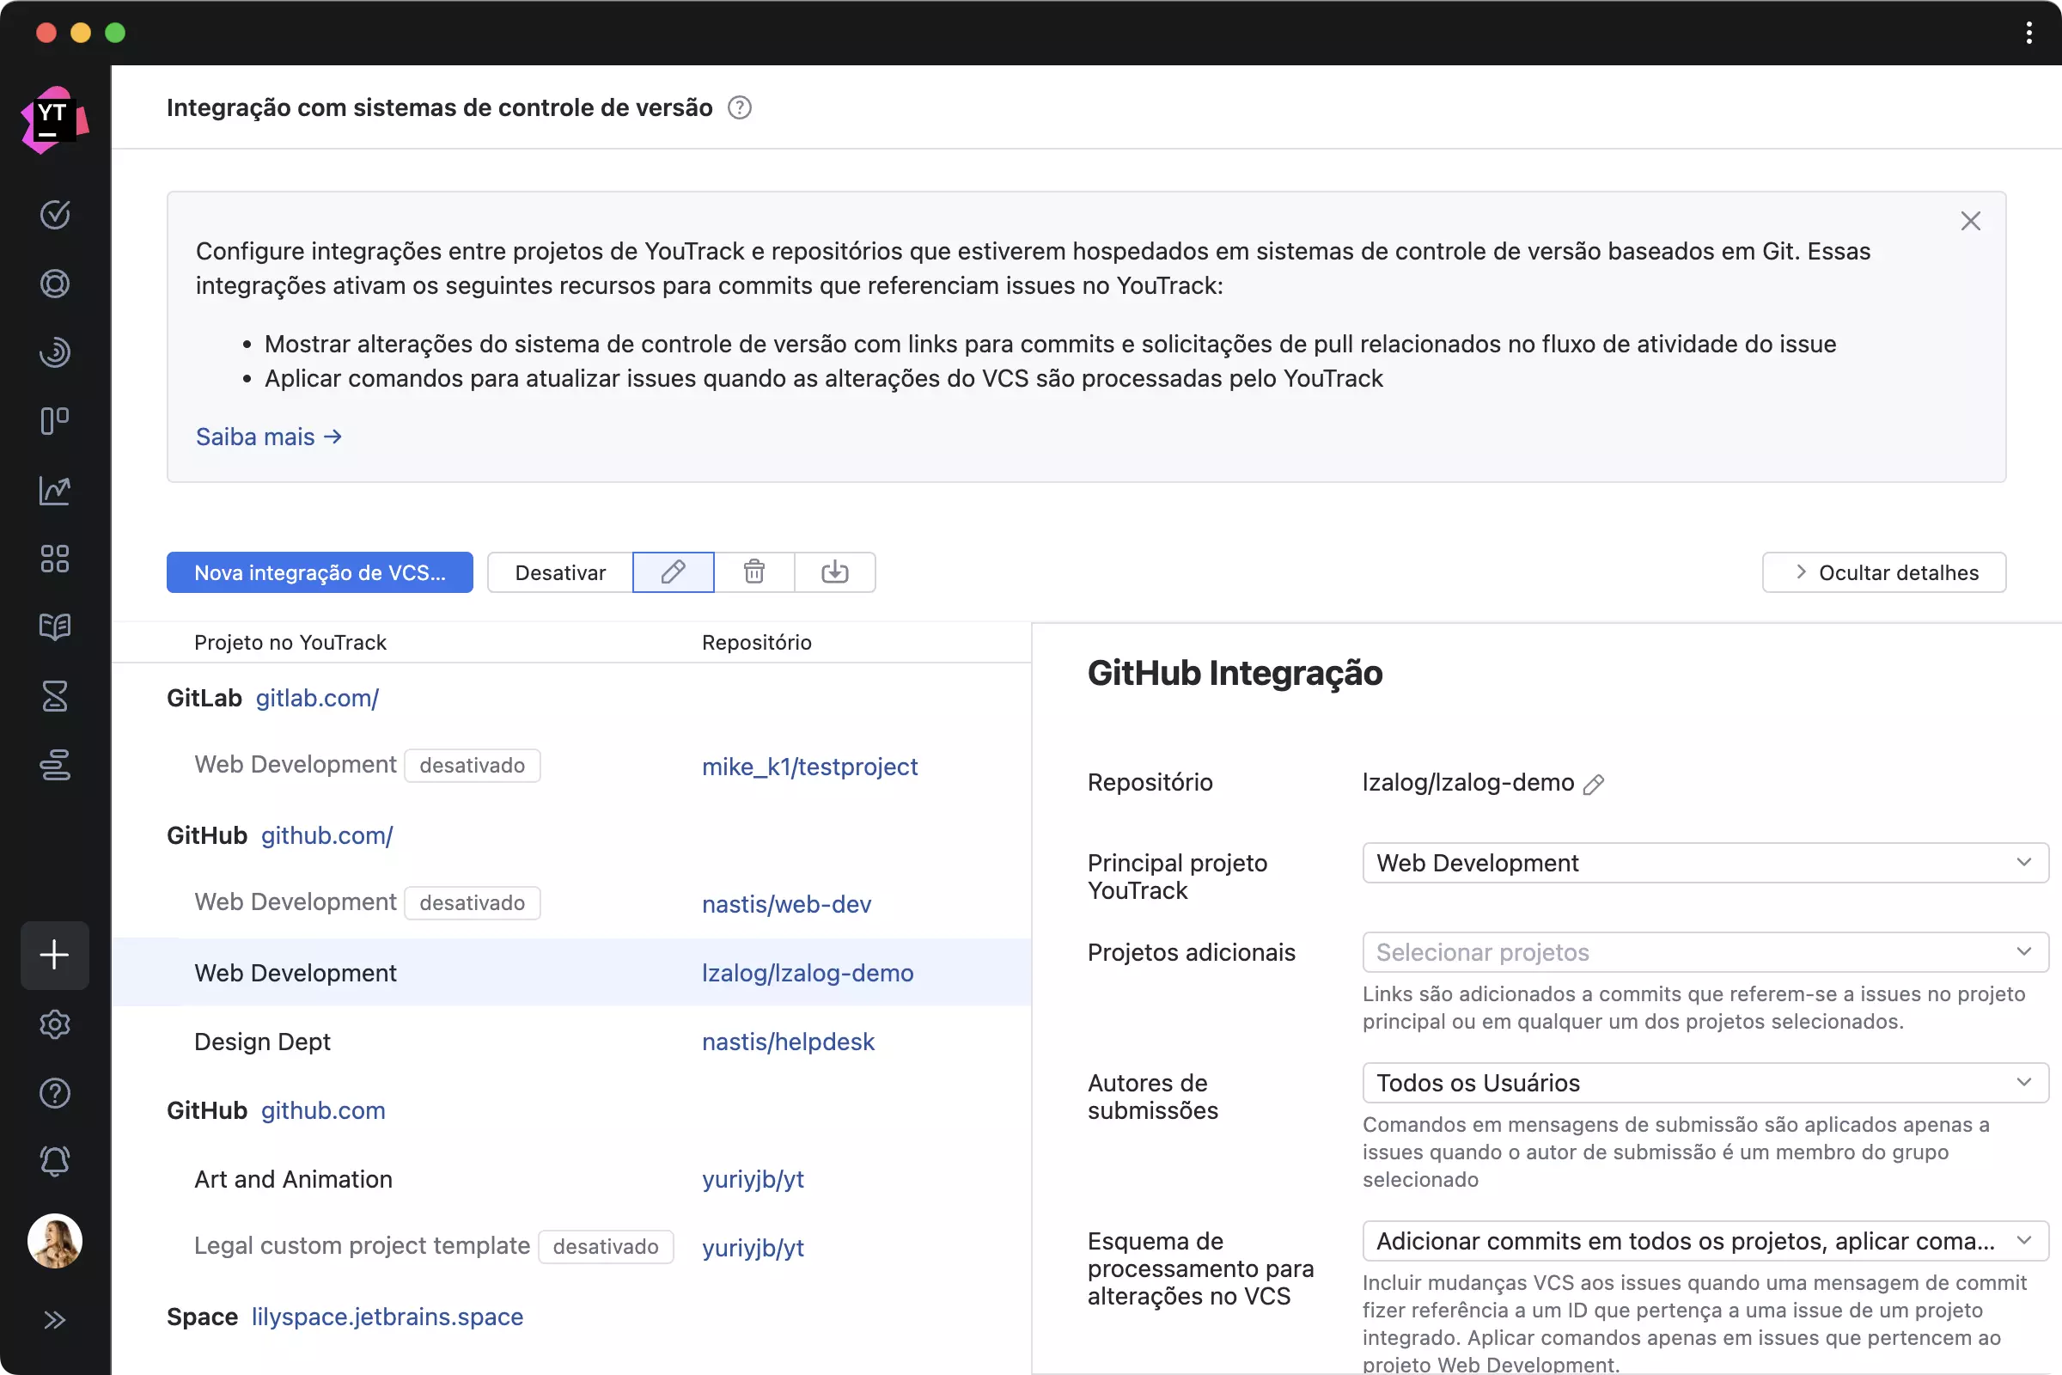
Task: Open Notifications via the bell icon
Action: pyautogui.click(x=54, y=1161)
